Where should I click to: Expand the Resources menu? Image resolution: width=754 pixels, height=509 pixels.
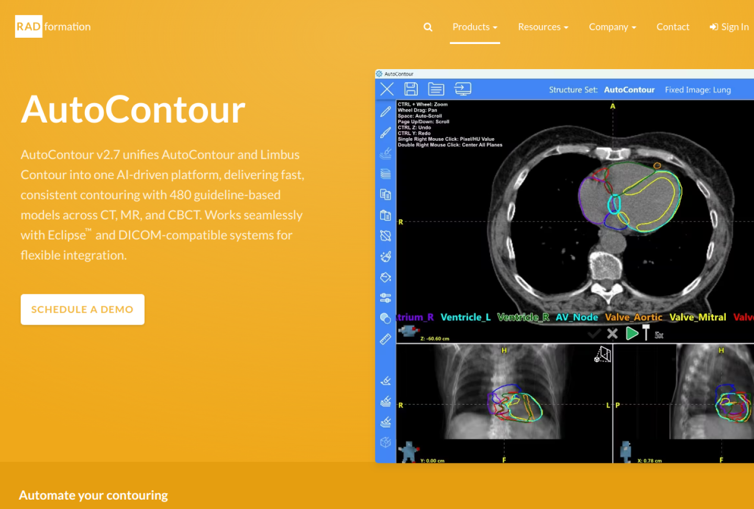pos(543,27)
